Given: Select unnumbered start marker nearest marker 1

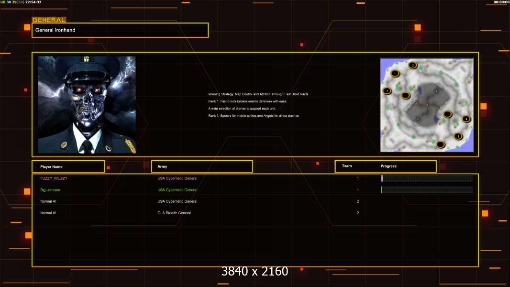Looking at the screenshot, I should [405, 96].
